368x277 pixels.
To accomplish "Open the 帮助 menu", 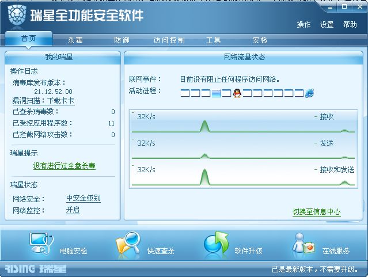I will [x=350, y=25].
